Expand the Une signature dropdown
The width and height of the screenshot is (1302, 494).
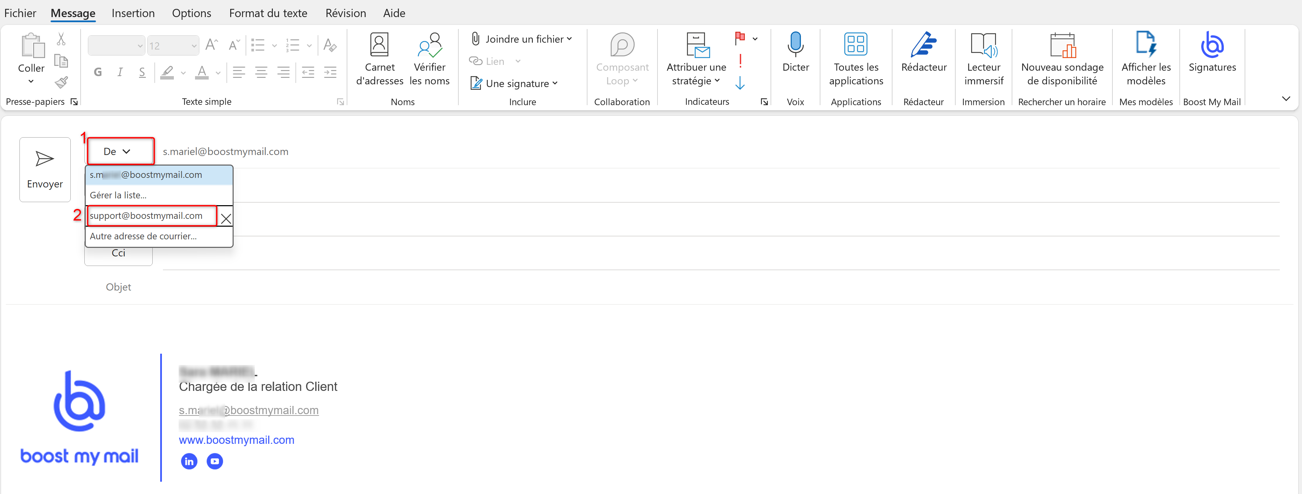point(514,83)
